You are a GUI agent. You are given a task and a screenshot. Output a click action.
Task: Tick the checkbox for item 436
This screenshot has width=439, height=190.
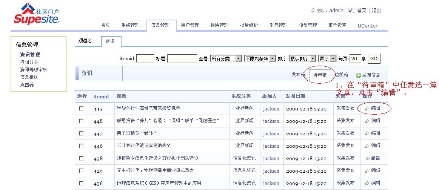[x=81, y=183]
